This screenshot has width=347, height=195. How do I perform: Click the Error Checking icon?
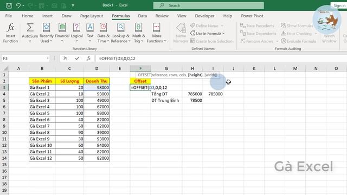point(284,34)
